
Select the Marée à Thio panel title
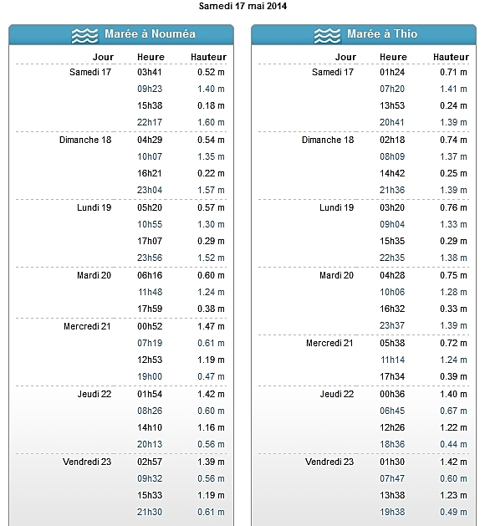(382, 34)
